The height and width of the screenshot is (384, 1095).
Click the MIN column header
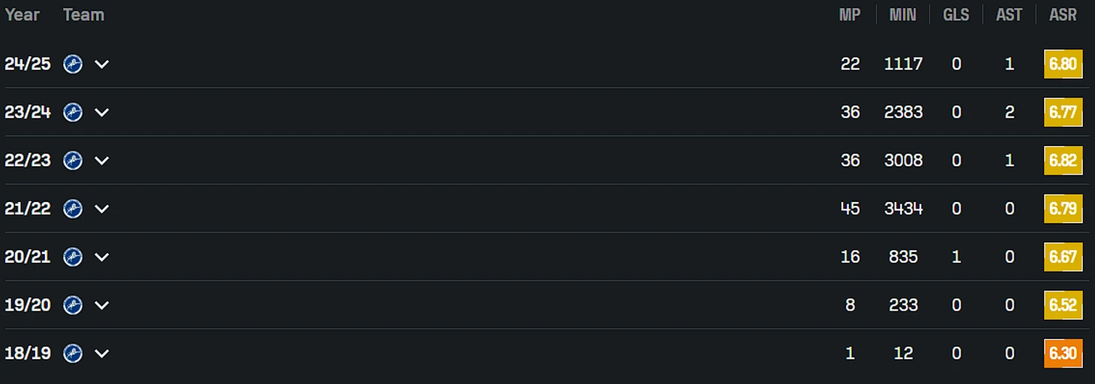pos(903,15)
